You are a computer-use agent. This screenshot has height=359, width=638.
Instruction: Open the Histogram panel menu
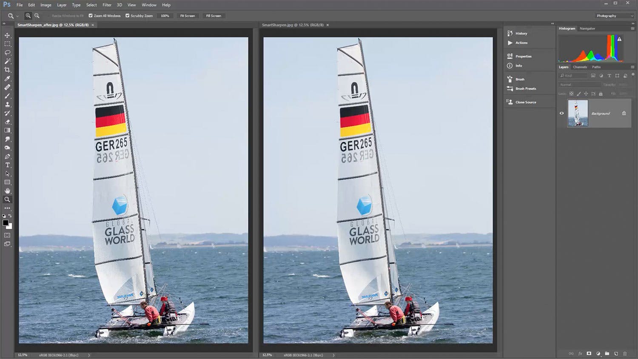click(632, 28)
